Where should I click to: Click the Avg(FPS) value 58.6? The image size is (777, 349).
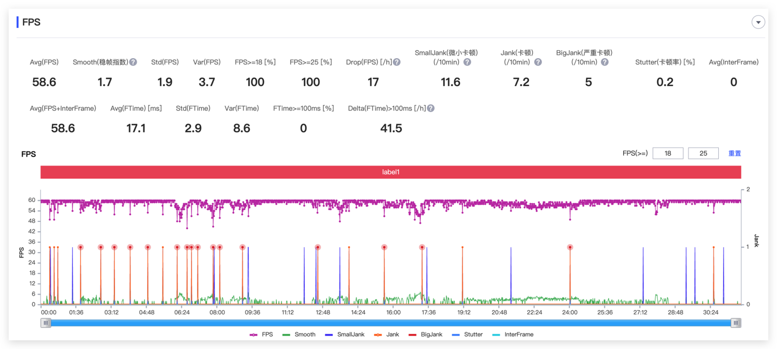click(44, 82)
